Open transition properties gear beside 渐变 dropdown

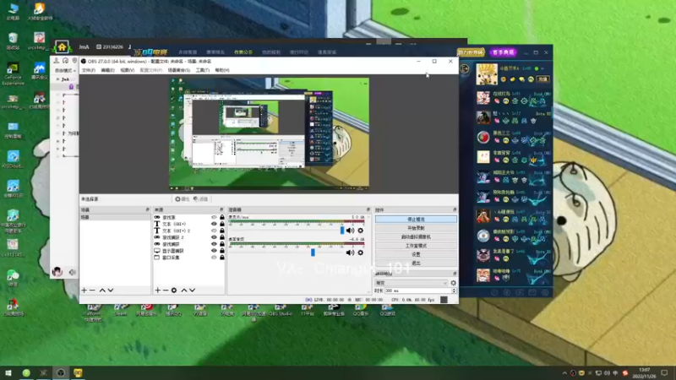[453, 283]
